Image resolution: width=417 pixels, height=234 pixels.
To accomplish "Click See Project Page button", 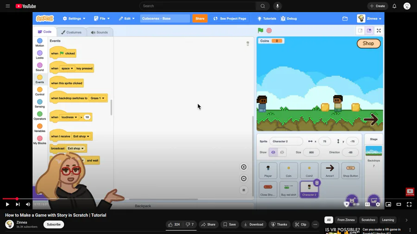I will [230, 18].
